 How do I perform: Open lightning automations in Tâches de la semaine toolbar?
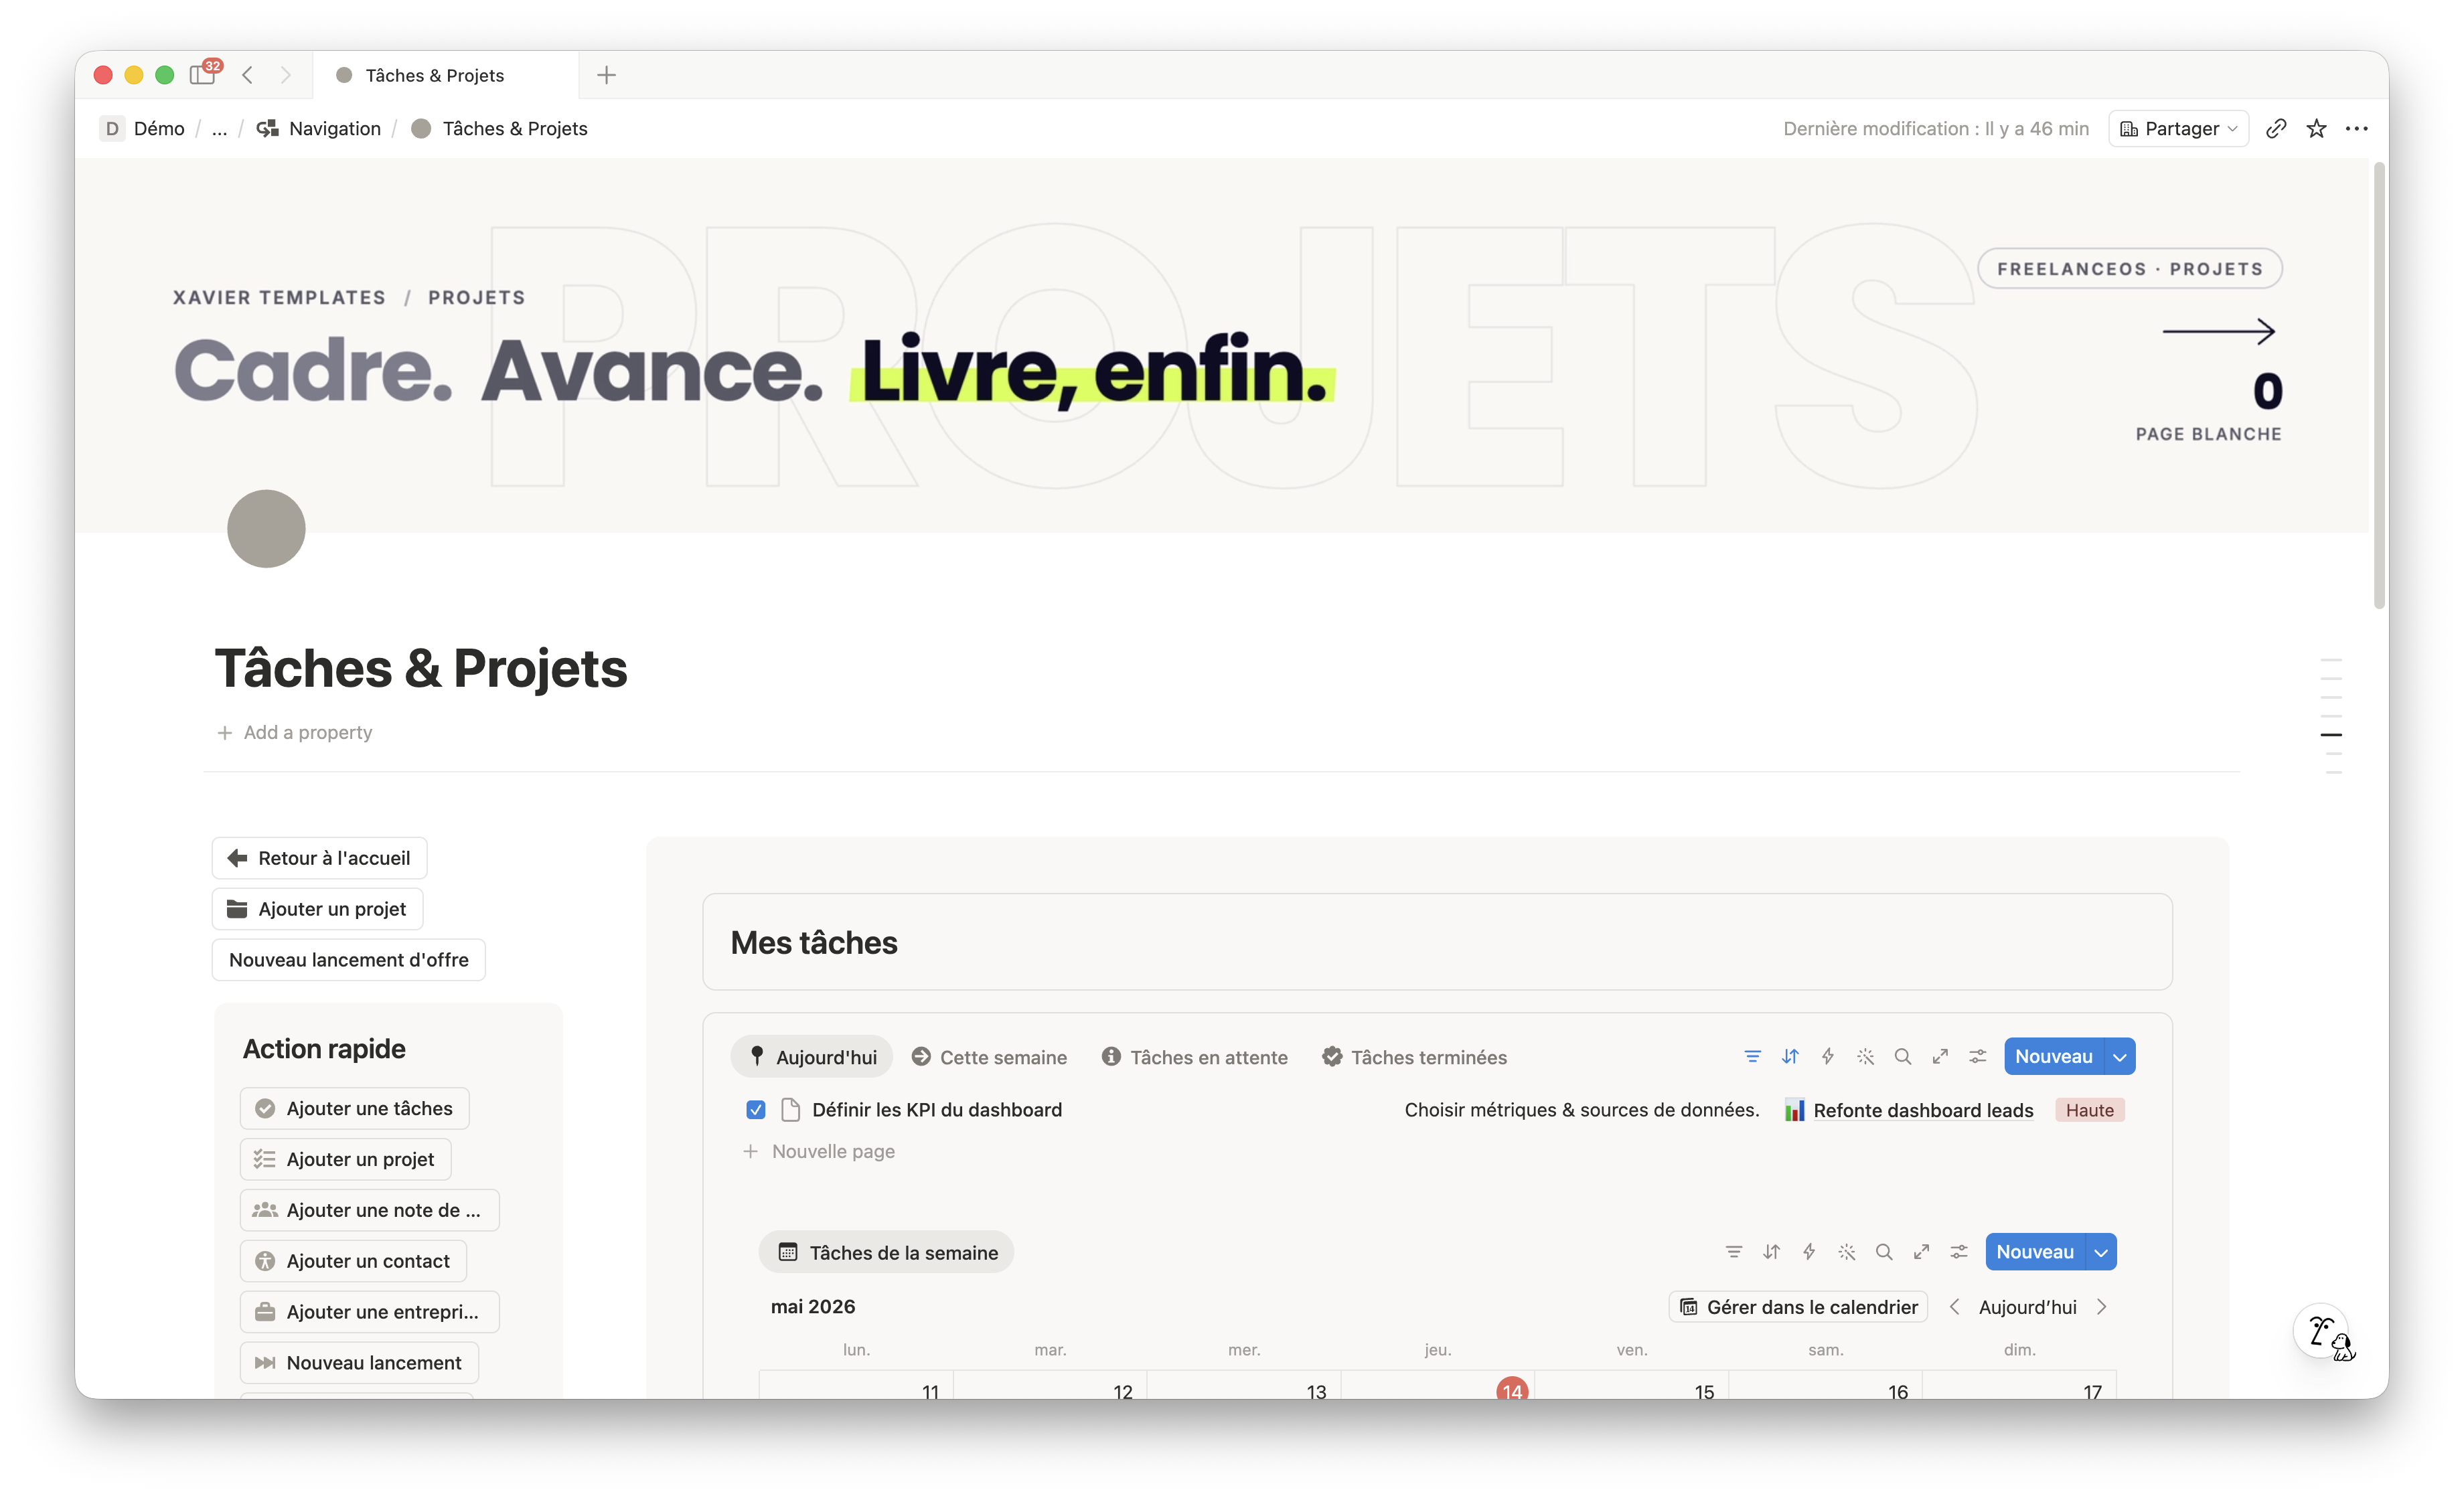1809,1252
